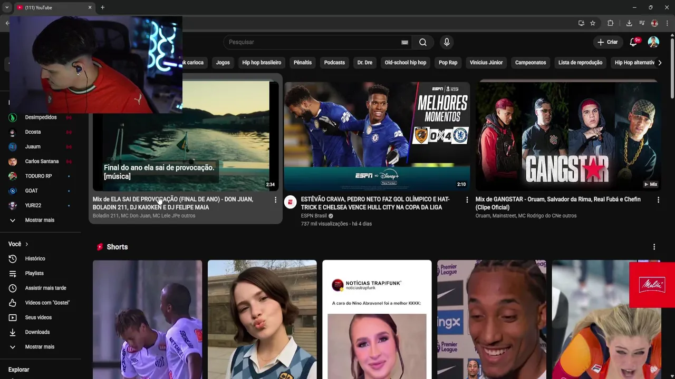Viewport: 675px width, 379px height.
Task: Open the Premier League interview short
Action: [491, 320]
